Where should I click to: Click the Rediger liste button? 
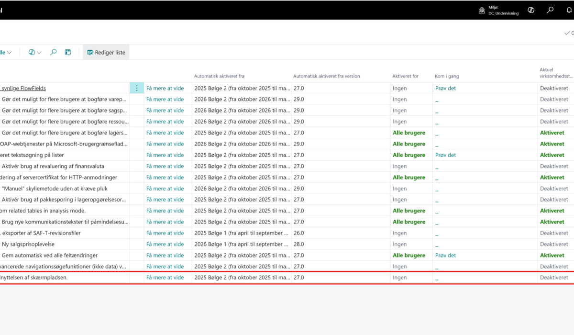click(x=106, y=52)
